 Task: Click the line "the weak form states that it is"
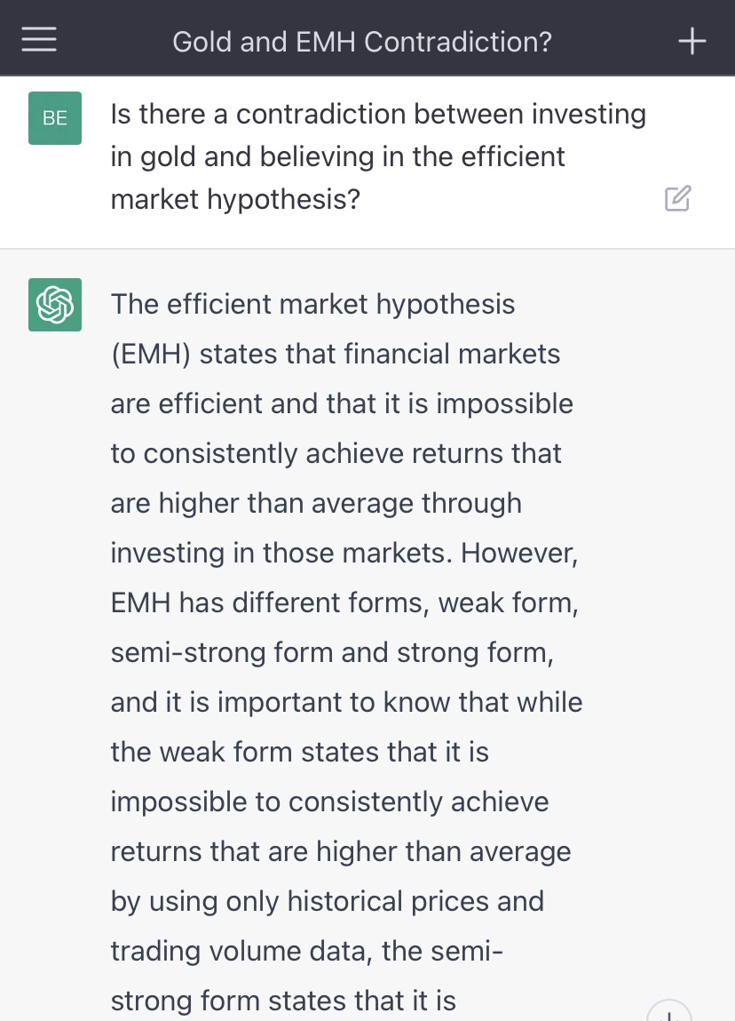click(299, 752)
